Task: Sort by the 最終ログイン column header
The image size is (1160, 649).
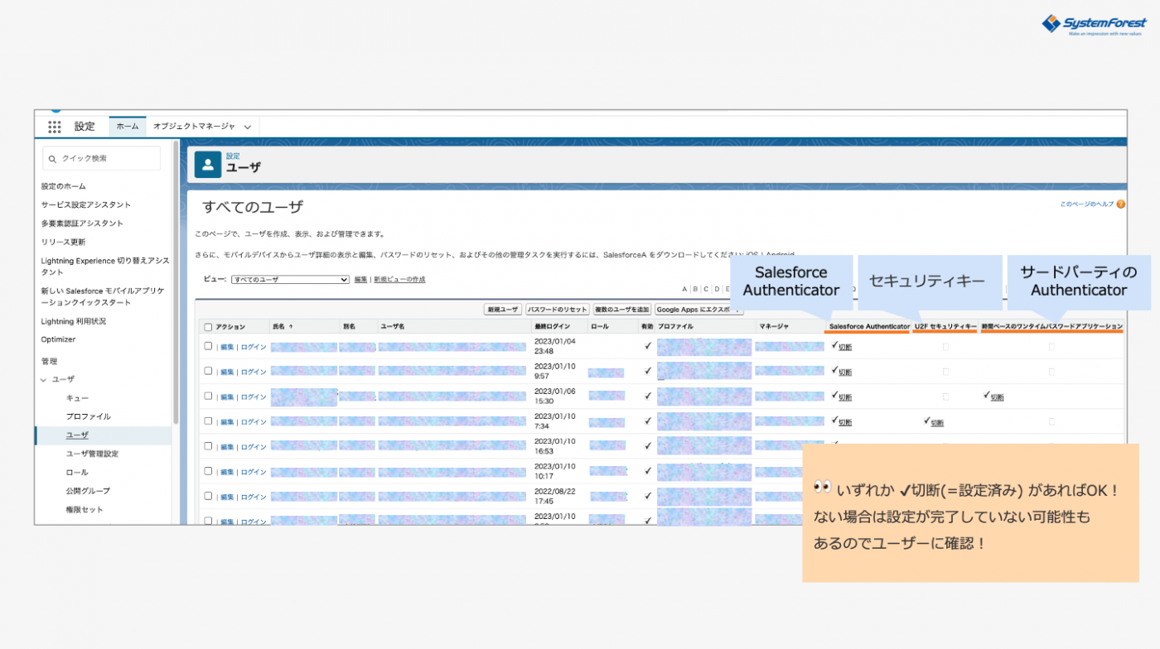Action: [x=553, y=327]
